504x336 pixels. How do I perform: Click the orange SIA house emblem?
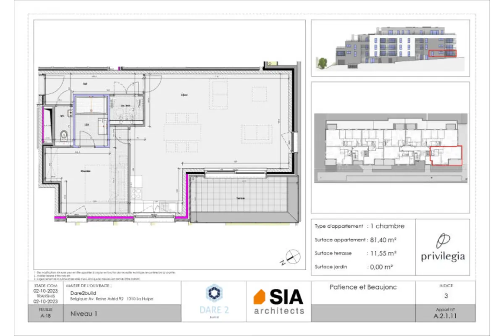260,297
